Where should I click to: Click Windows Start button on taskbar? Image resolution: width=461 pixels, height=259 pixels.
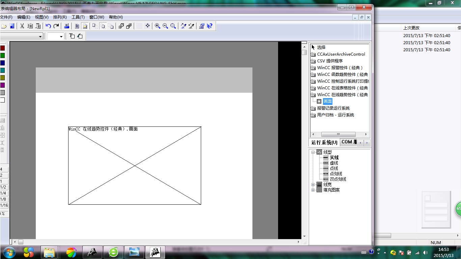[x=9, y=252]
